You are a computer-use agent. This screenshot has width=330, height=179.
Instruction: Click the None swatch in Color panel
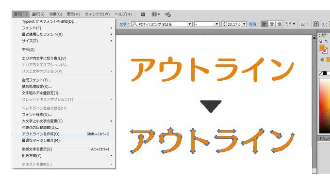coord(321,73)
